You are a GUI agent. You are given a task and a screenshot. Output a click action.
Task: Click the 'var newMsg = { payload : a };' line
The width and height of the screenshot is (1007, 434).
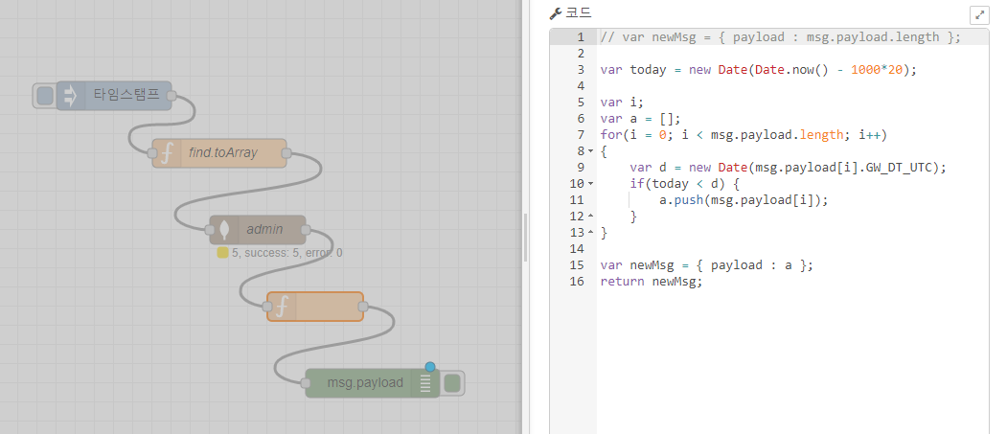point(706,265)
